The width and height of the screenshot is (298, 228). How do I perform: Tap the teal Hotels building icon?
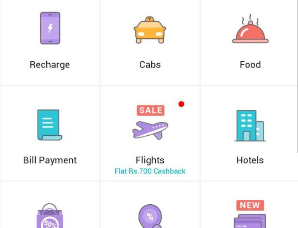click(250, 125)
